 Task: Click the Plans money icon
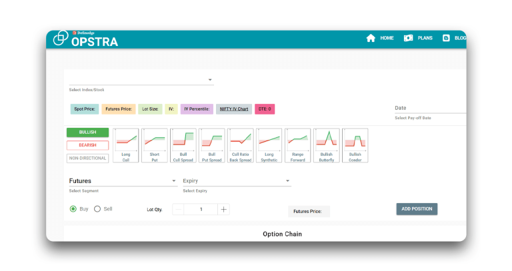408,38
